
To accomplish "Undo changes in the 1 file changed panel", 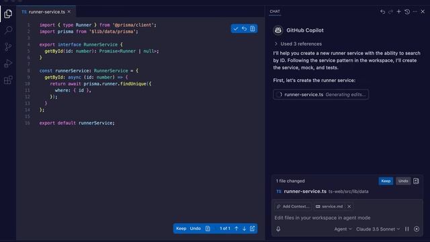I will point(403,181).
